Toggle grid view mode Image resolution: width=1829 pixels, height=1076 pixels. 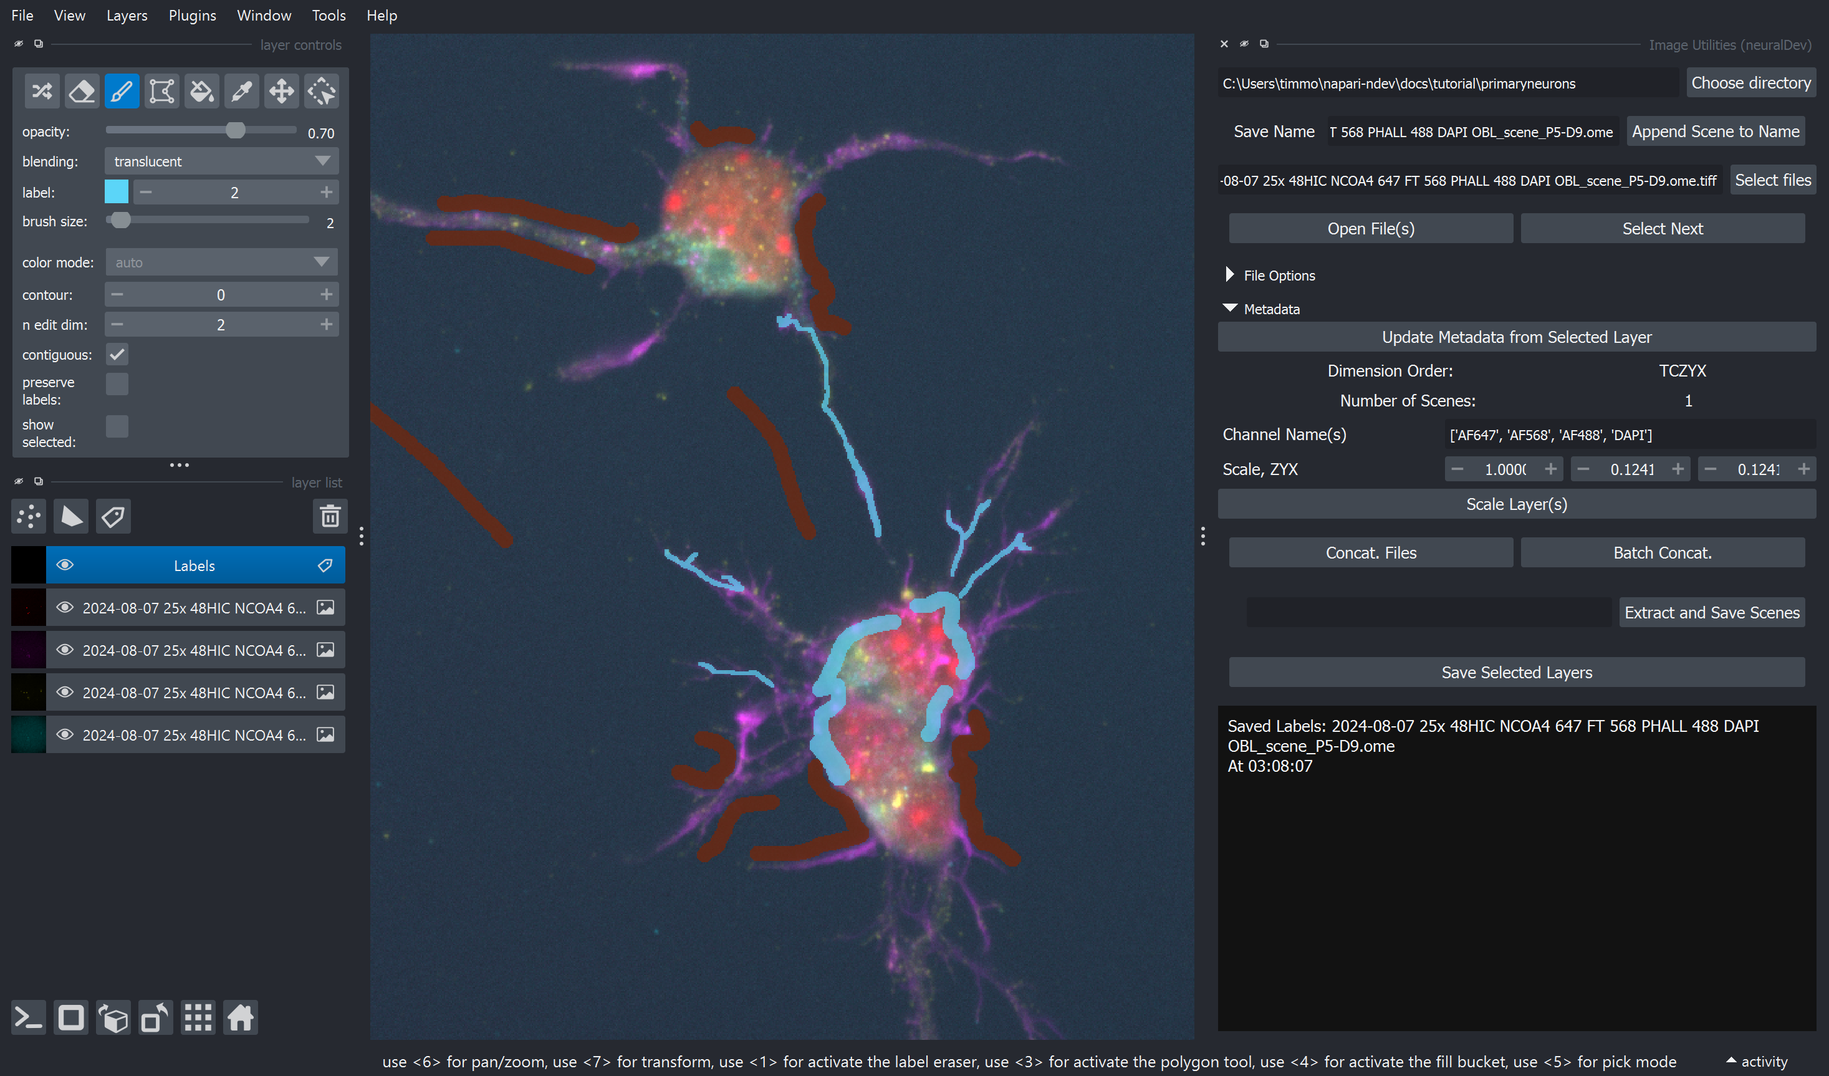[198, 1018]
